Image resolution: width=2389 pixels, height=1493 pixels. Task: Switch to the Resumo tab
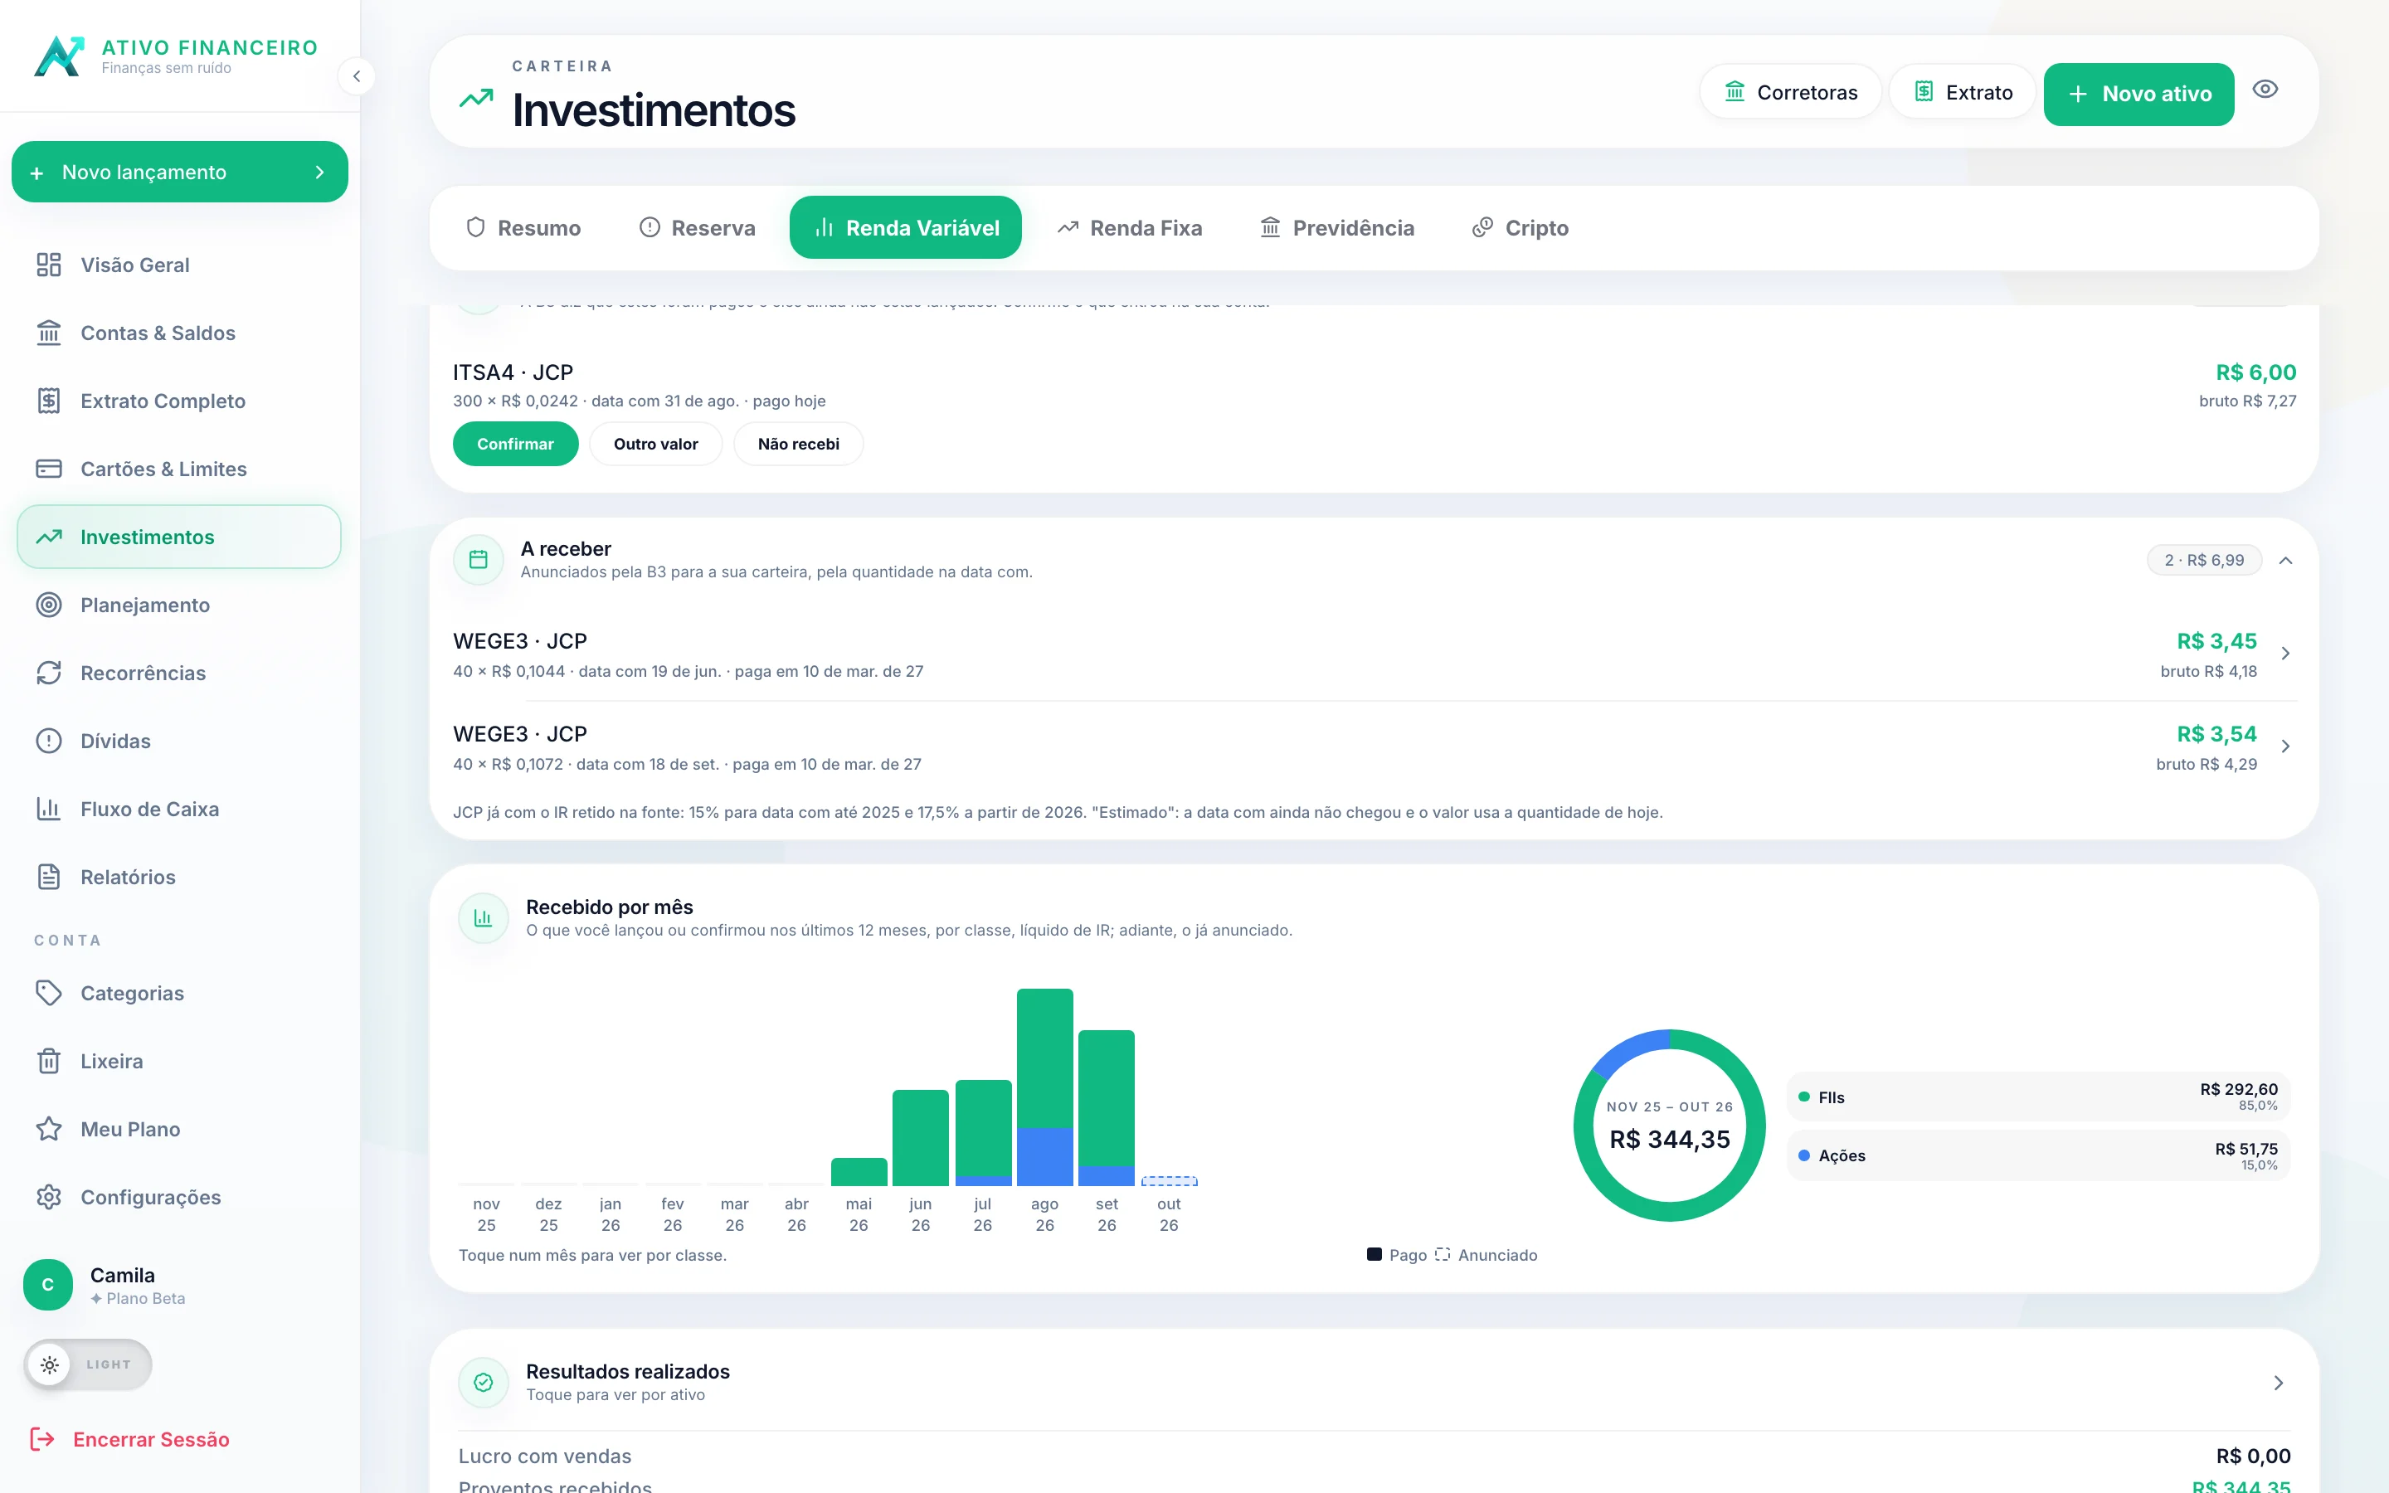point(523,228)
